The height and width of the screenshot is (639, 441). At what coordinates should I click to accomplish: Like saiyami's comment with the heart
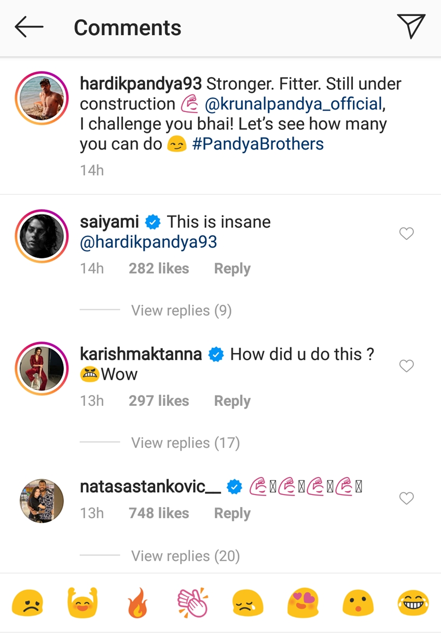point(406,234)
